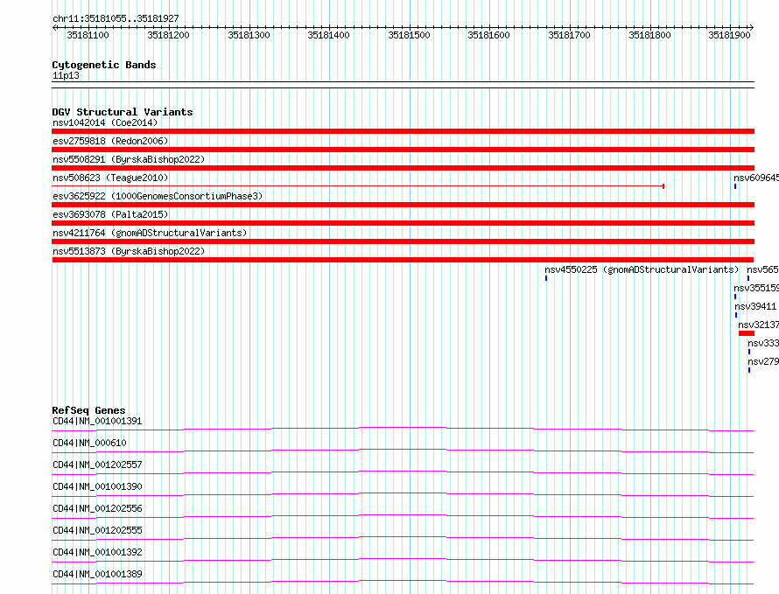Click the red bar under nsv1042014
The height and width of the screenshot is (594, 779).
(403, 131)
